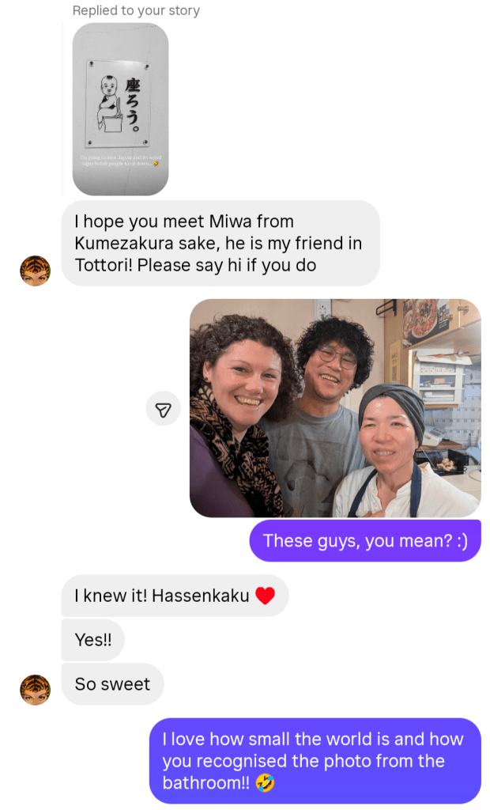This screenshot has height=810, width=490.
Task: Tap the 'Replied to your story' label
Action: (136, 10)
